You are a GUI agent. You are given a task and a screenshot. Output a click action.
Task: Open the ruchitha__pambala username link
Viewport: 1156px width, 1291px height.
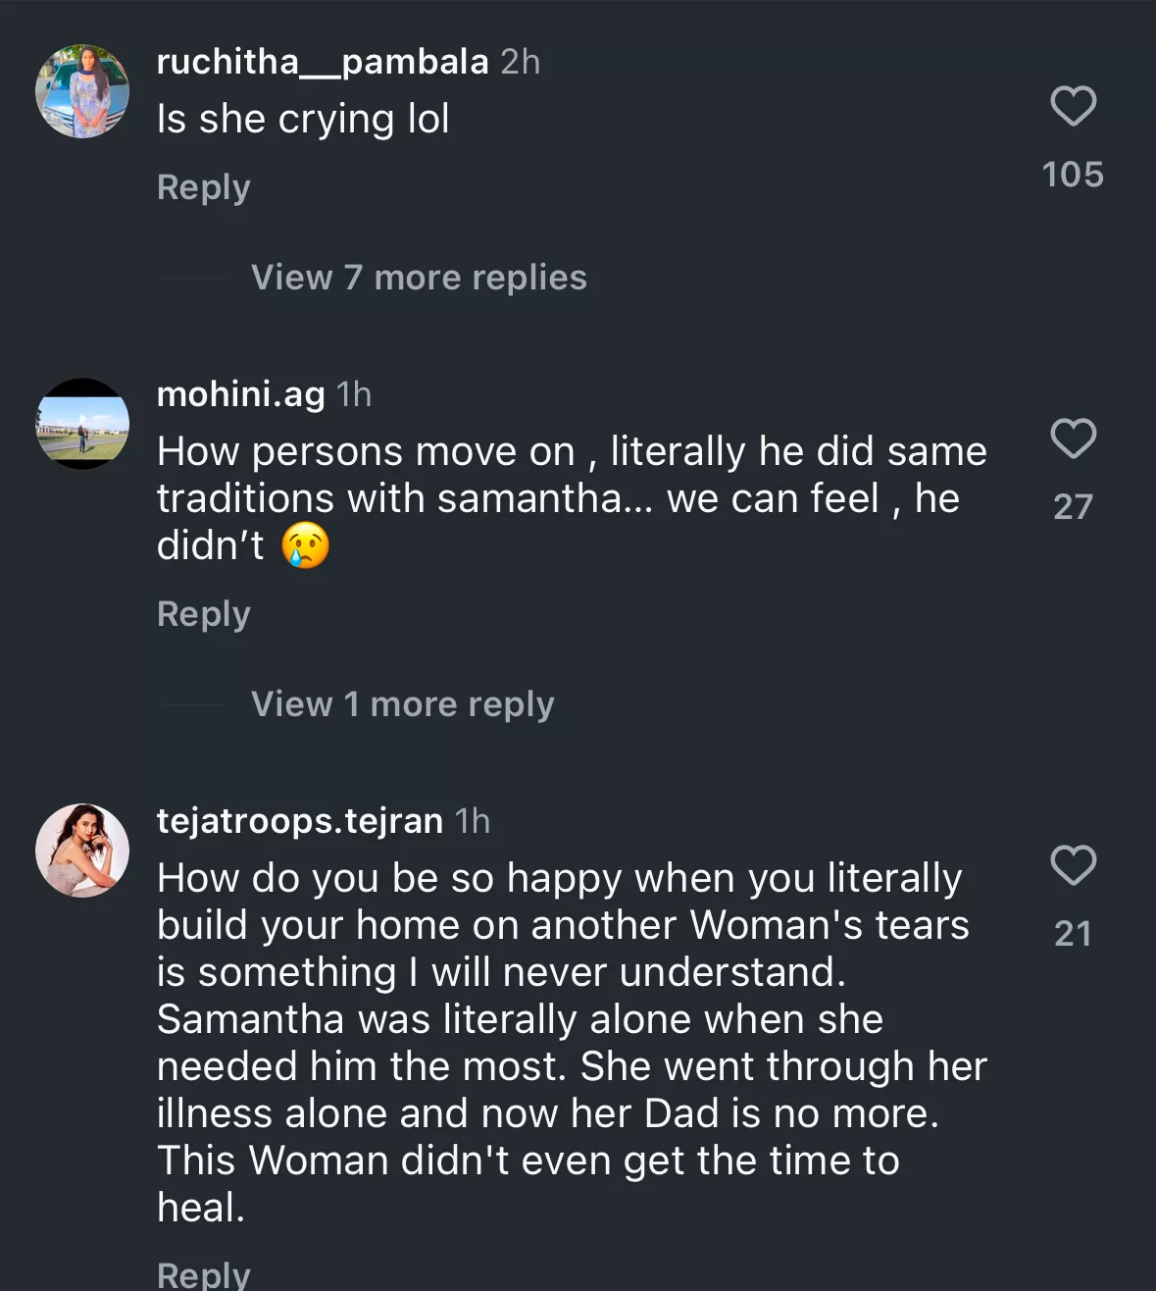point(323,62)
